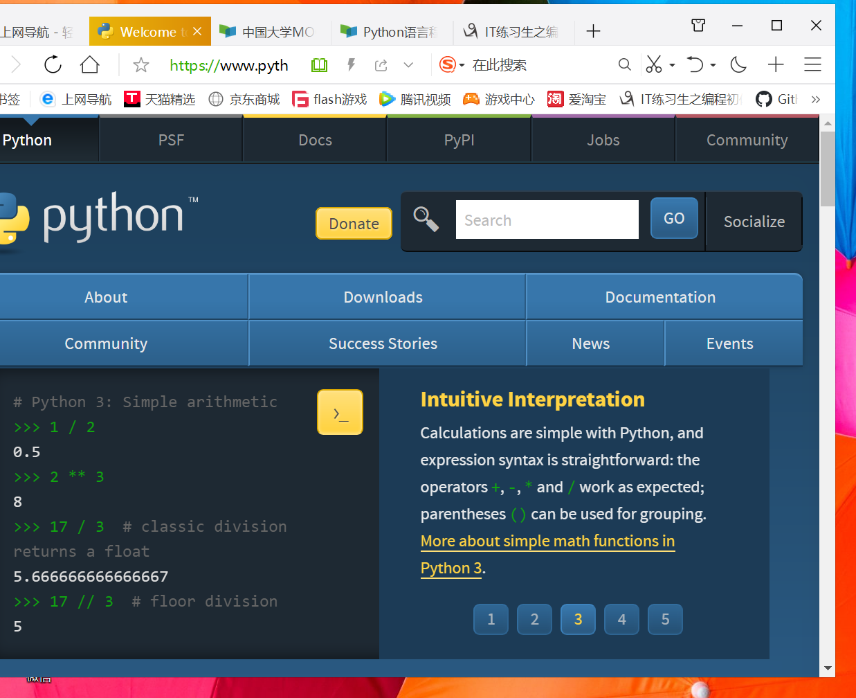
Task: Close the Welcome to Python tab
Action: coord(197,31)
